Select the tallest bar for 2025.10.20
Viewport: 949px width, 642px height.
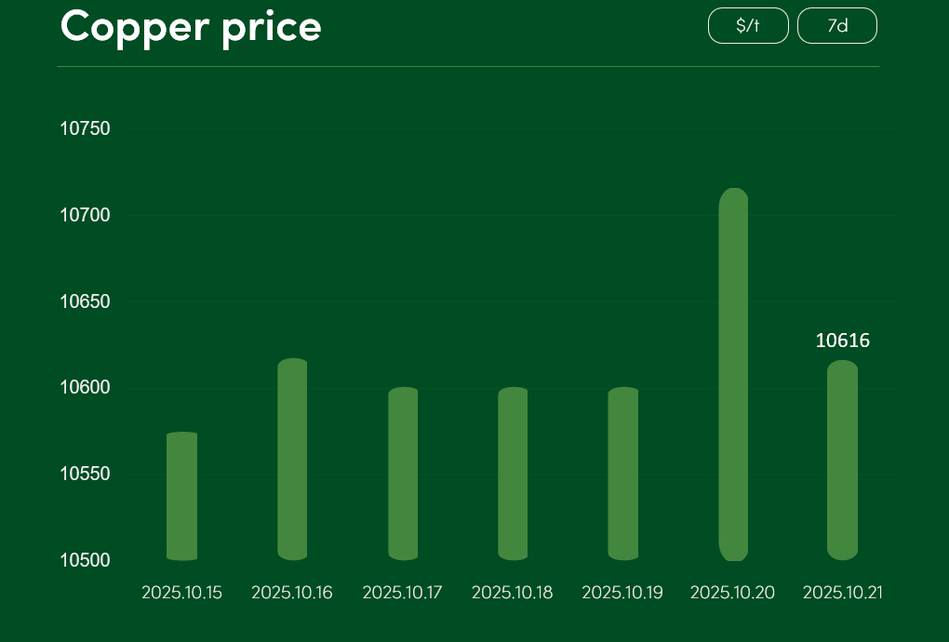(733, 374)
